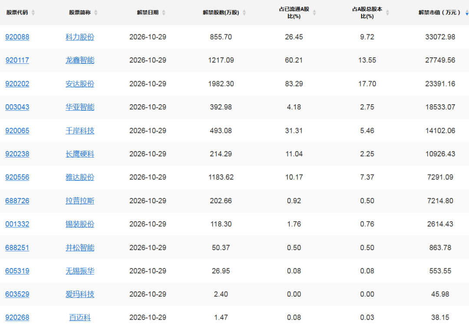Open stock code 920556
This screenshot has height=324, width=469.
point(17,177)
